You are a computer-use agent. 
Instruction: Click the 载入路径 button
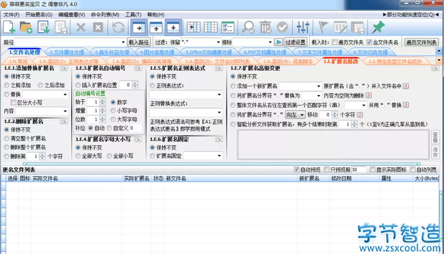pos(139,42)
